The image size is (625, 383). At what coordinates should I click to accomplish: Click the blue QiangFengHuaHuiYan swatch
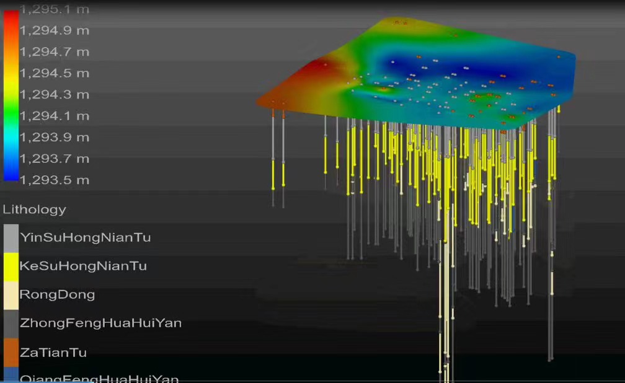click(x=11, y=374)
